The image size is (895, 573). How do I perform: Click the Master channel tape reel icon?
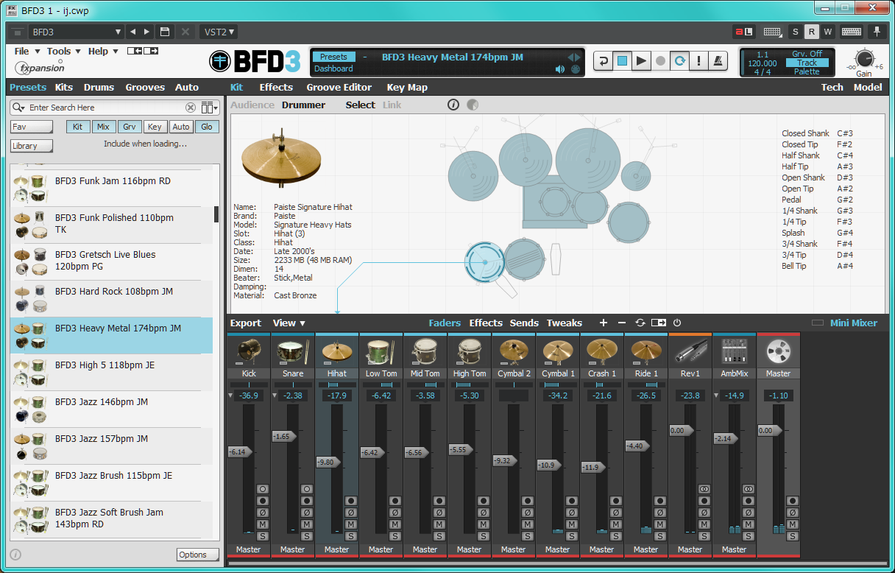[x=778, y=352]
